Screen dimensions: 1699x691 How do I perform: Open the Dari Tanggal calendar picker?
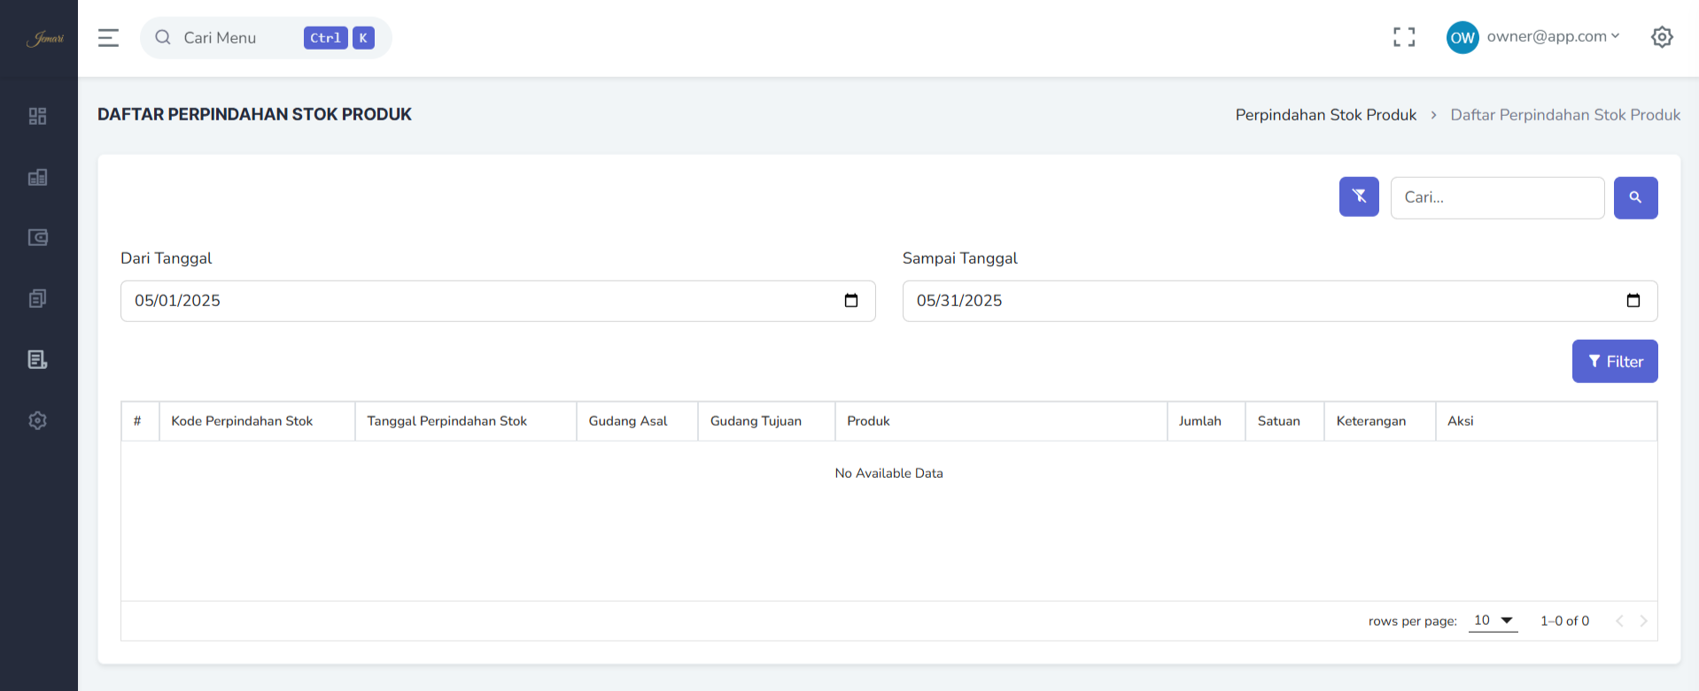tap(851, 301)
